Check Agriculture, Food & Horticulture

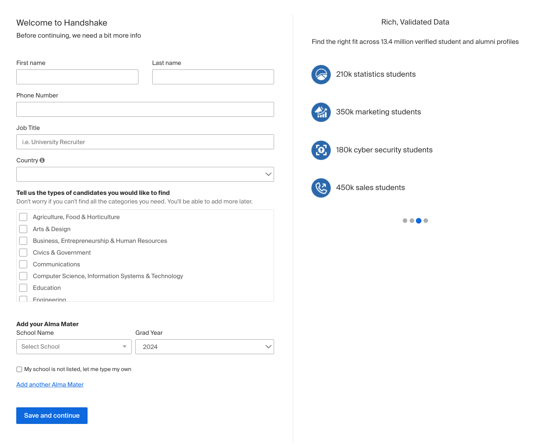point(23,217)
